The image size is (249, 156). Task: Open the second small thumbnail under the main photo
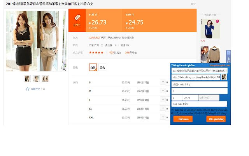point(36,79)
